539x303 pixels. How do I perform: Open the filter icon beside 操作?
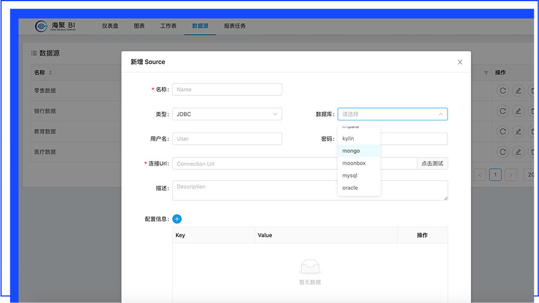(x=486, y=73)
